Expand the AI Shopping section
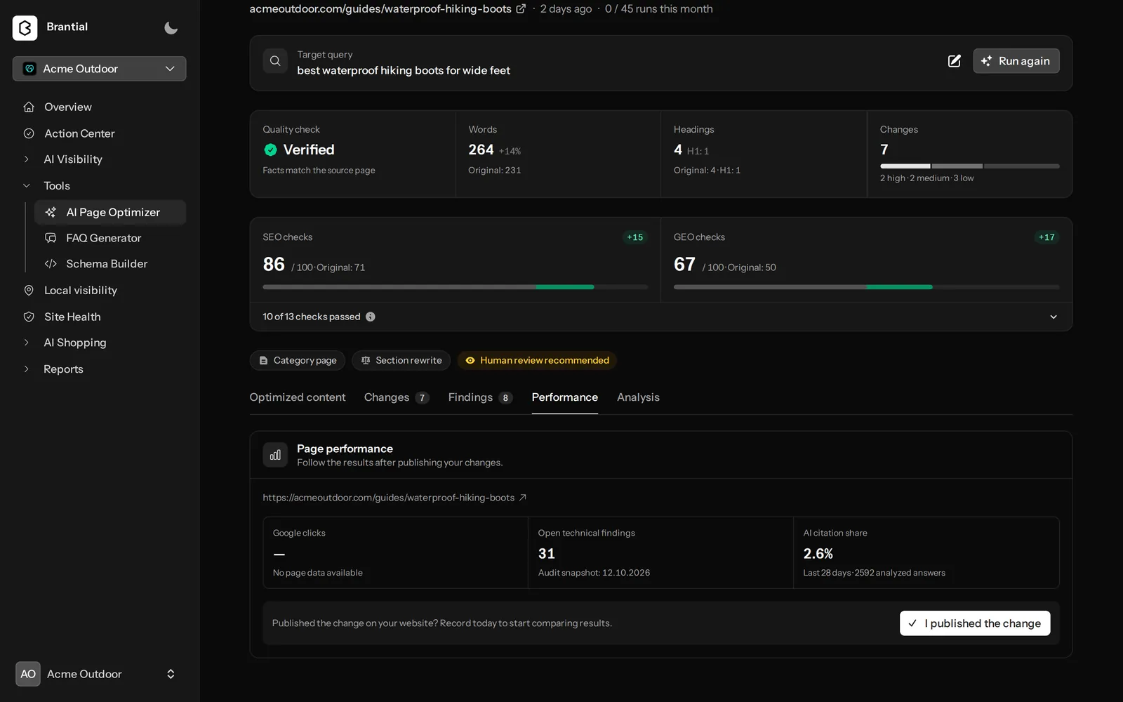This screenshot has width=1123, height=702. [x=75, y=343]
